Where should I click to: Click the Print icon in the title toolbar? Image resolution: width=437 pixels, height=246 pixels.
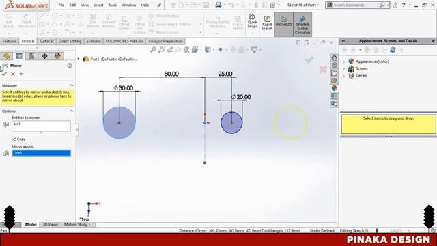pyautogui.click(x=218, y=5)
